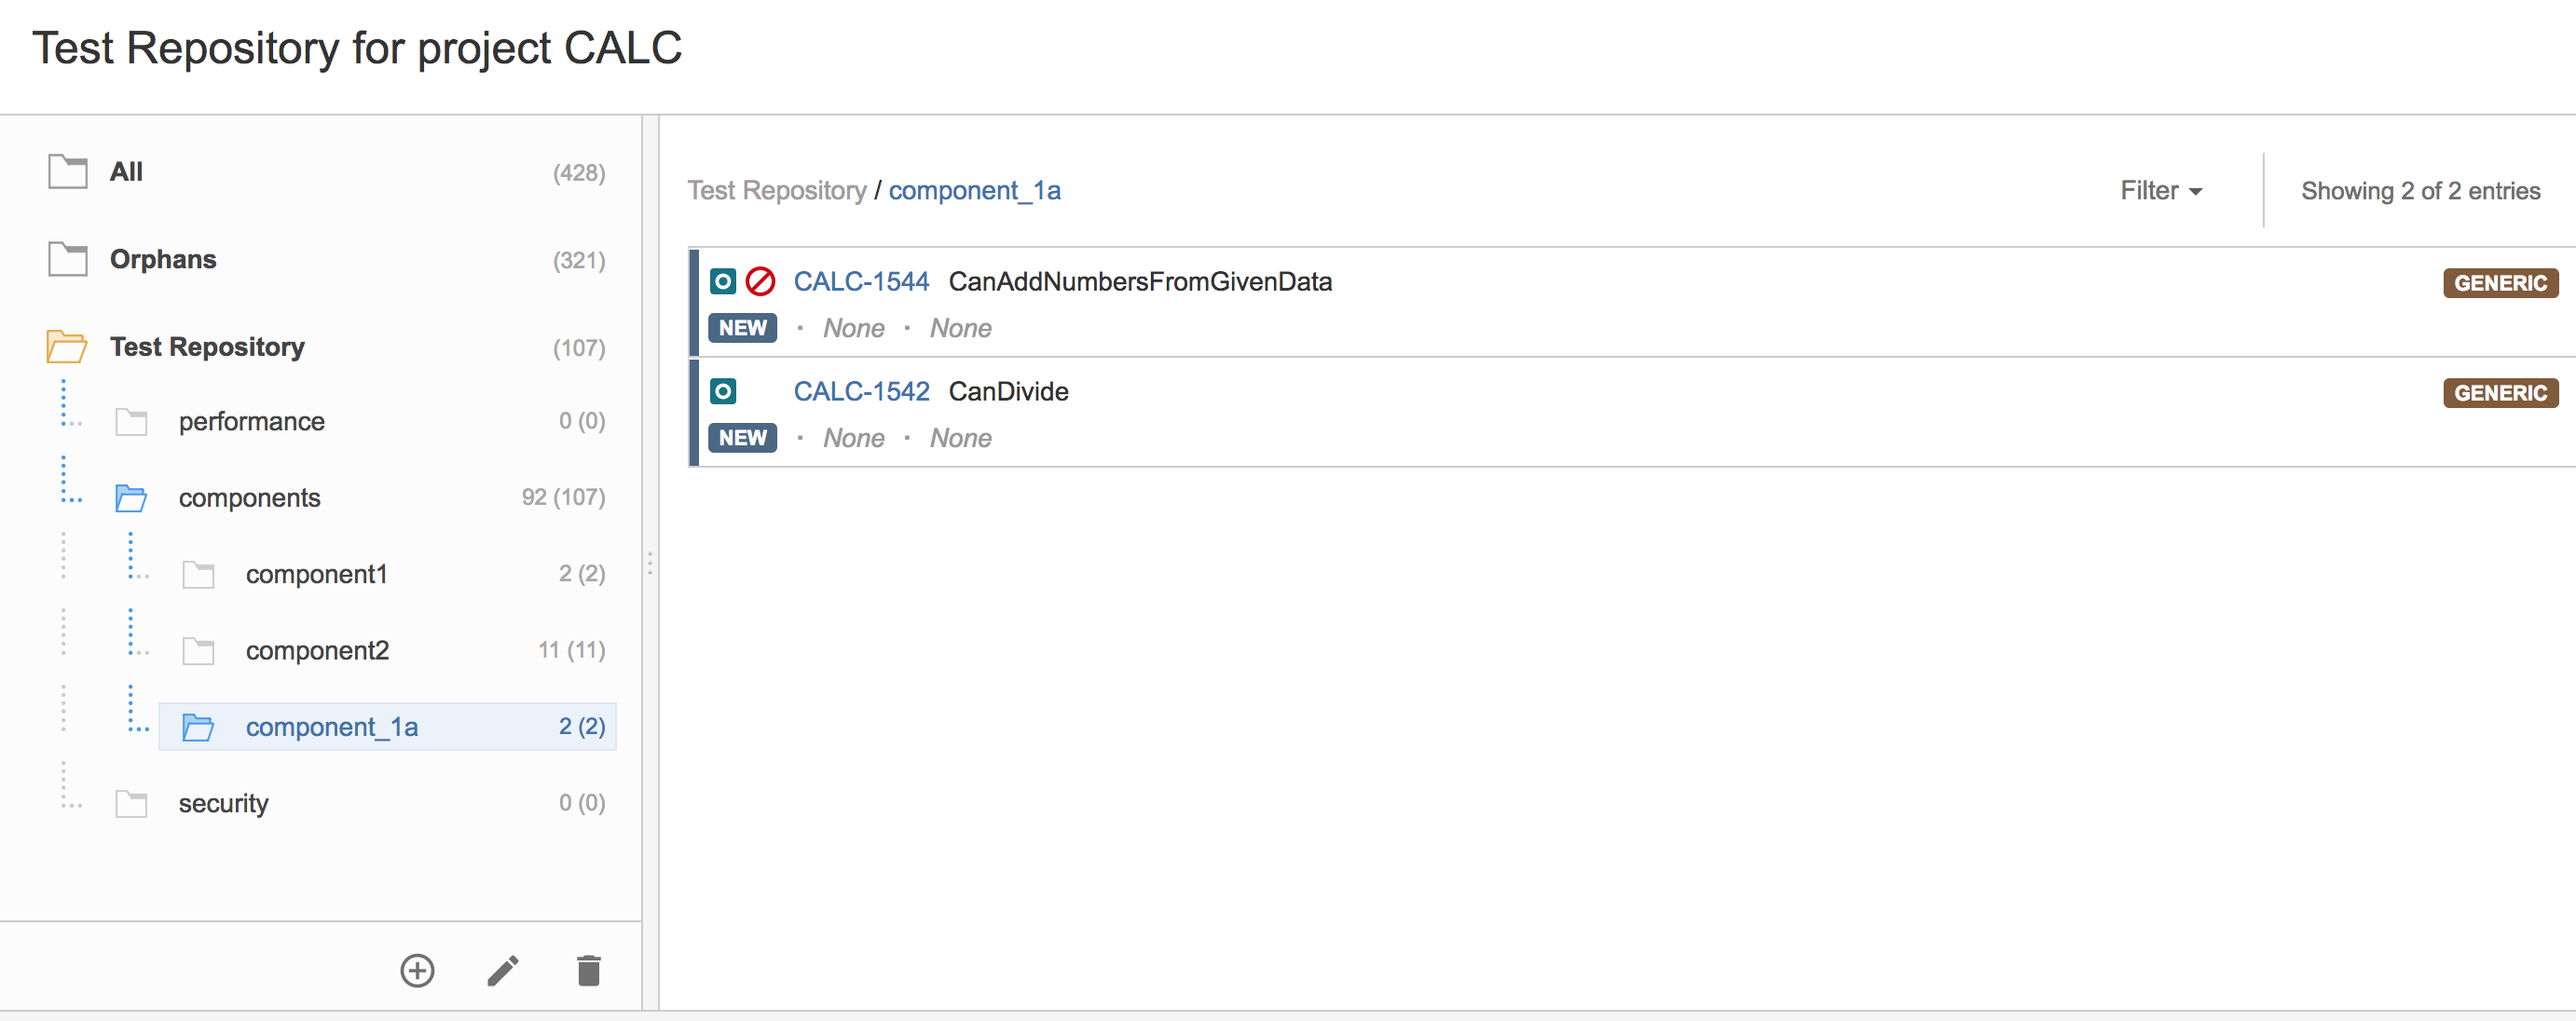Click the (321) count beside Orphans
Image resolution: width=2576 pixels, height=1021 pixels.
[x=579, y=260]
